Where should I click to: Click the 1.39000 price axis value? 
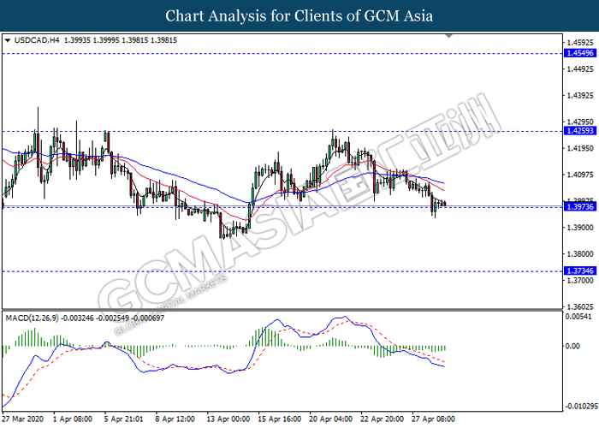click(x=580, y=228)
